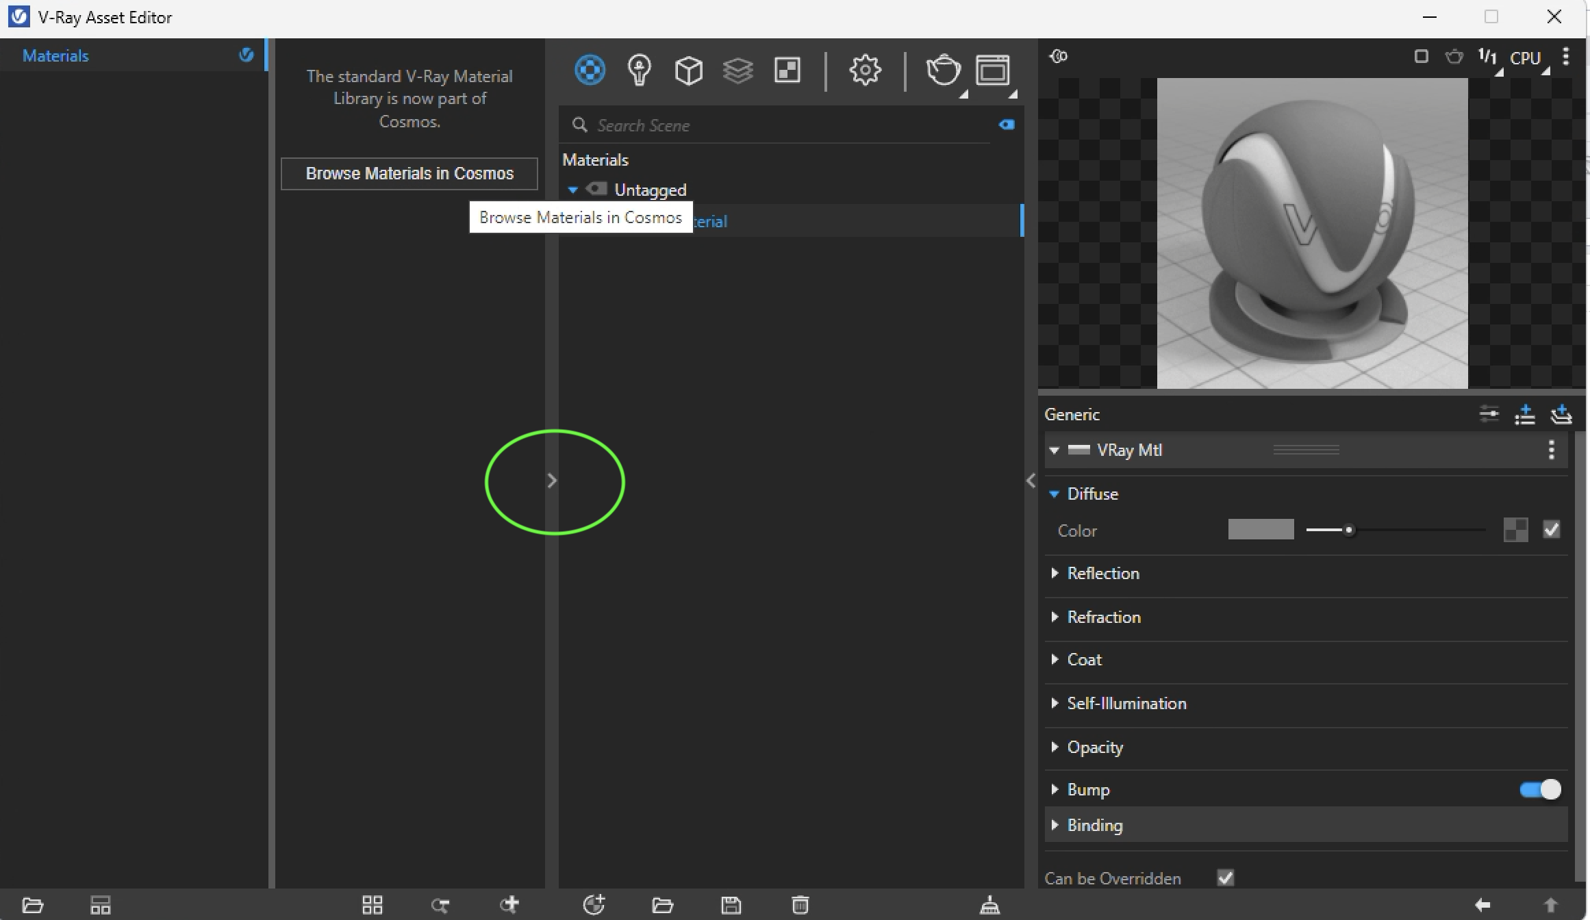1590x920 pixels.
Task: Start render with the teapot icon
Action: (x=943, y=71)
